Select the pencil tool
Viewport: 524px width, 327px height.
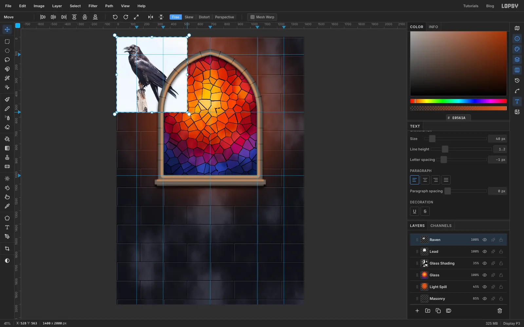coord(7,109)
